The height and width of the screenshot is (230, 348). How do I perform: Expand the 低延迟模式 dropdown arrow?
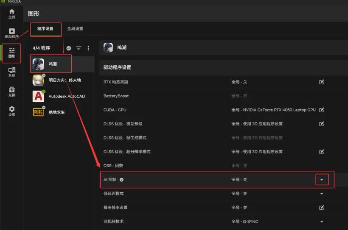[322, 194]
